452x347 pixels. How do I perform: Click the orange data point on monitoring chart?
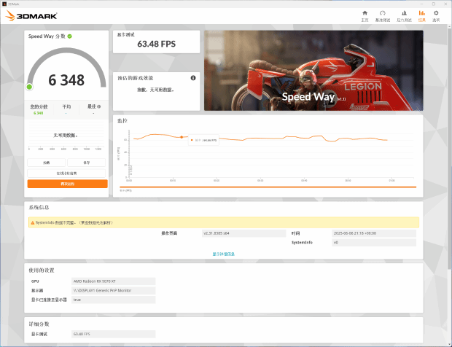(x=182, y=137)
